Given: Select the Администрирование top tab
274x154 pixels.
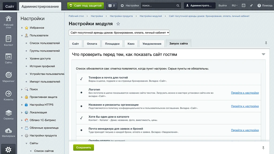Looking at the screenshot, I should click(40, 6).
